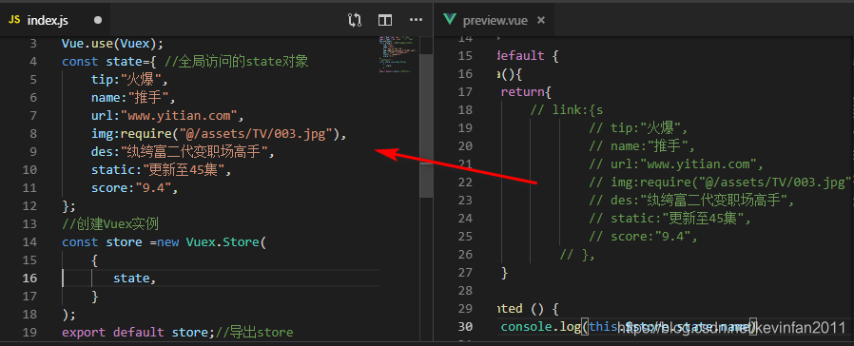
Task: Click console.log statement on line 30
Action: click(x=629, y=327)
